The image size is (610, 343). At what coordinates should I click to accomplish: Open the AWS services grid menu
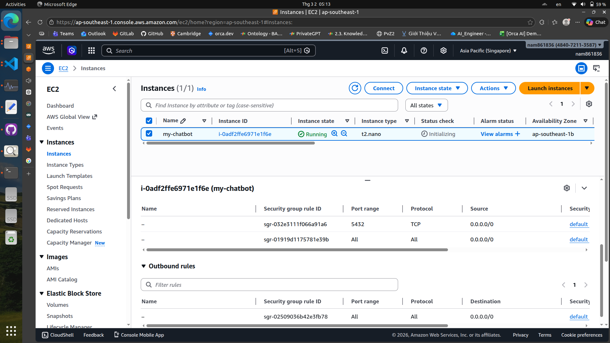coord(91,50)
